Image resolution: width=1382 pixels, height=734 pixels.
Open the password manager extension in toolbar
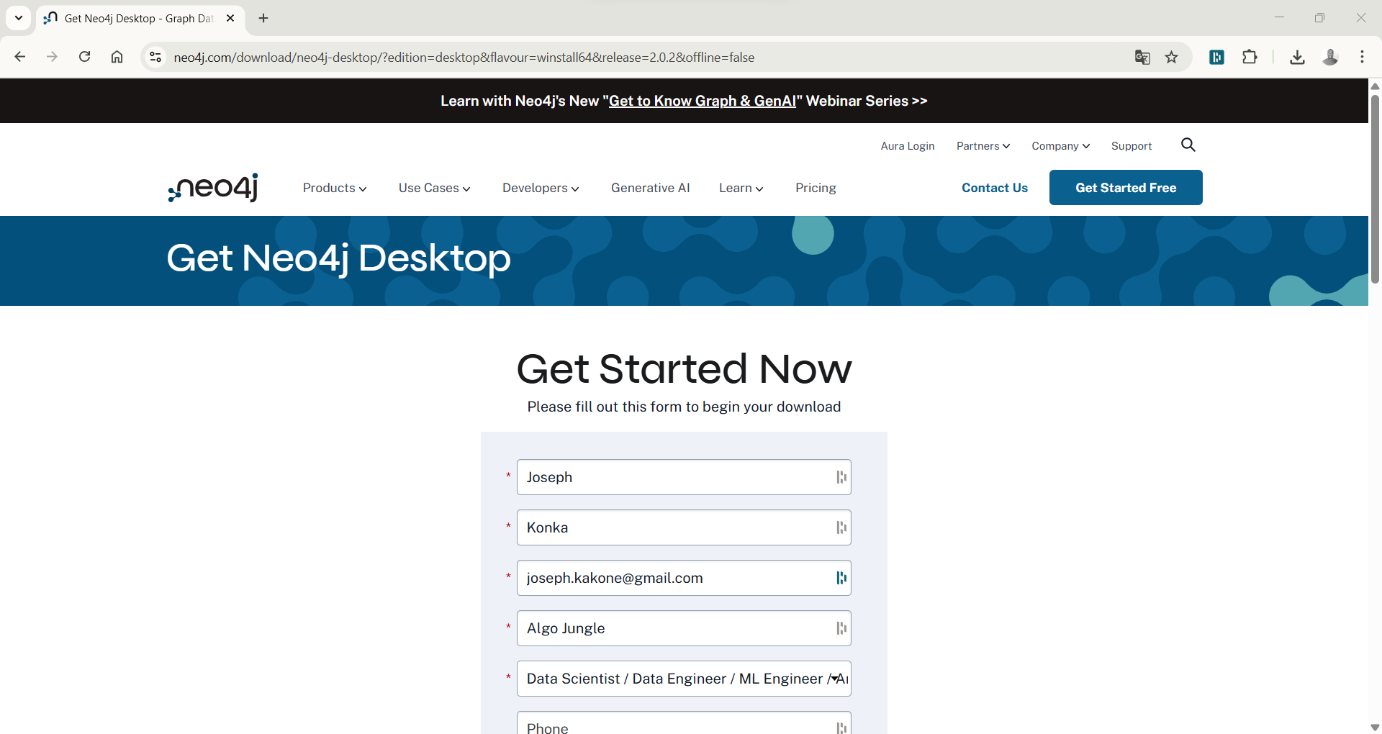tap(1217, 57)
